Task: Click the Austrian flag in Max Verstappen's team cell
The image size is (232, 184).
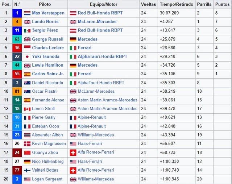Action: click(73, 13)
